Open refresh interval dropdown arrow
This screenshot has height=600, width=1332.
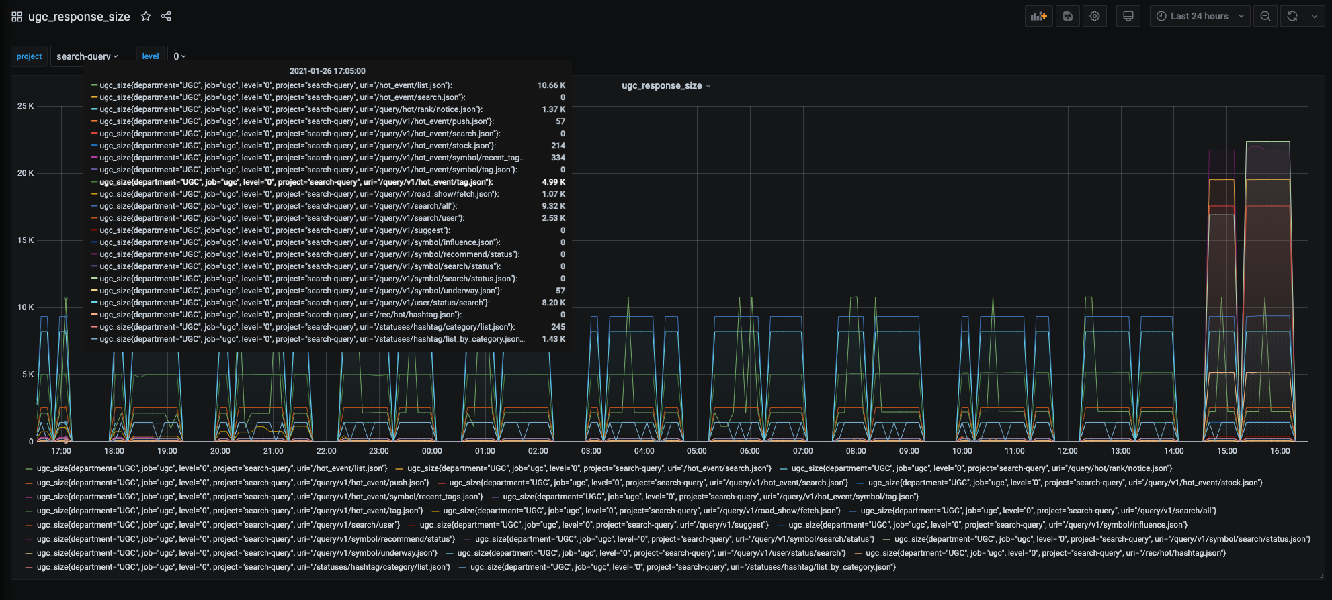coord(1315,16)
